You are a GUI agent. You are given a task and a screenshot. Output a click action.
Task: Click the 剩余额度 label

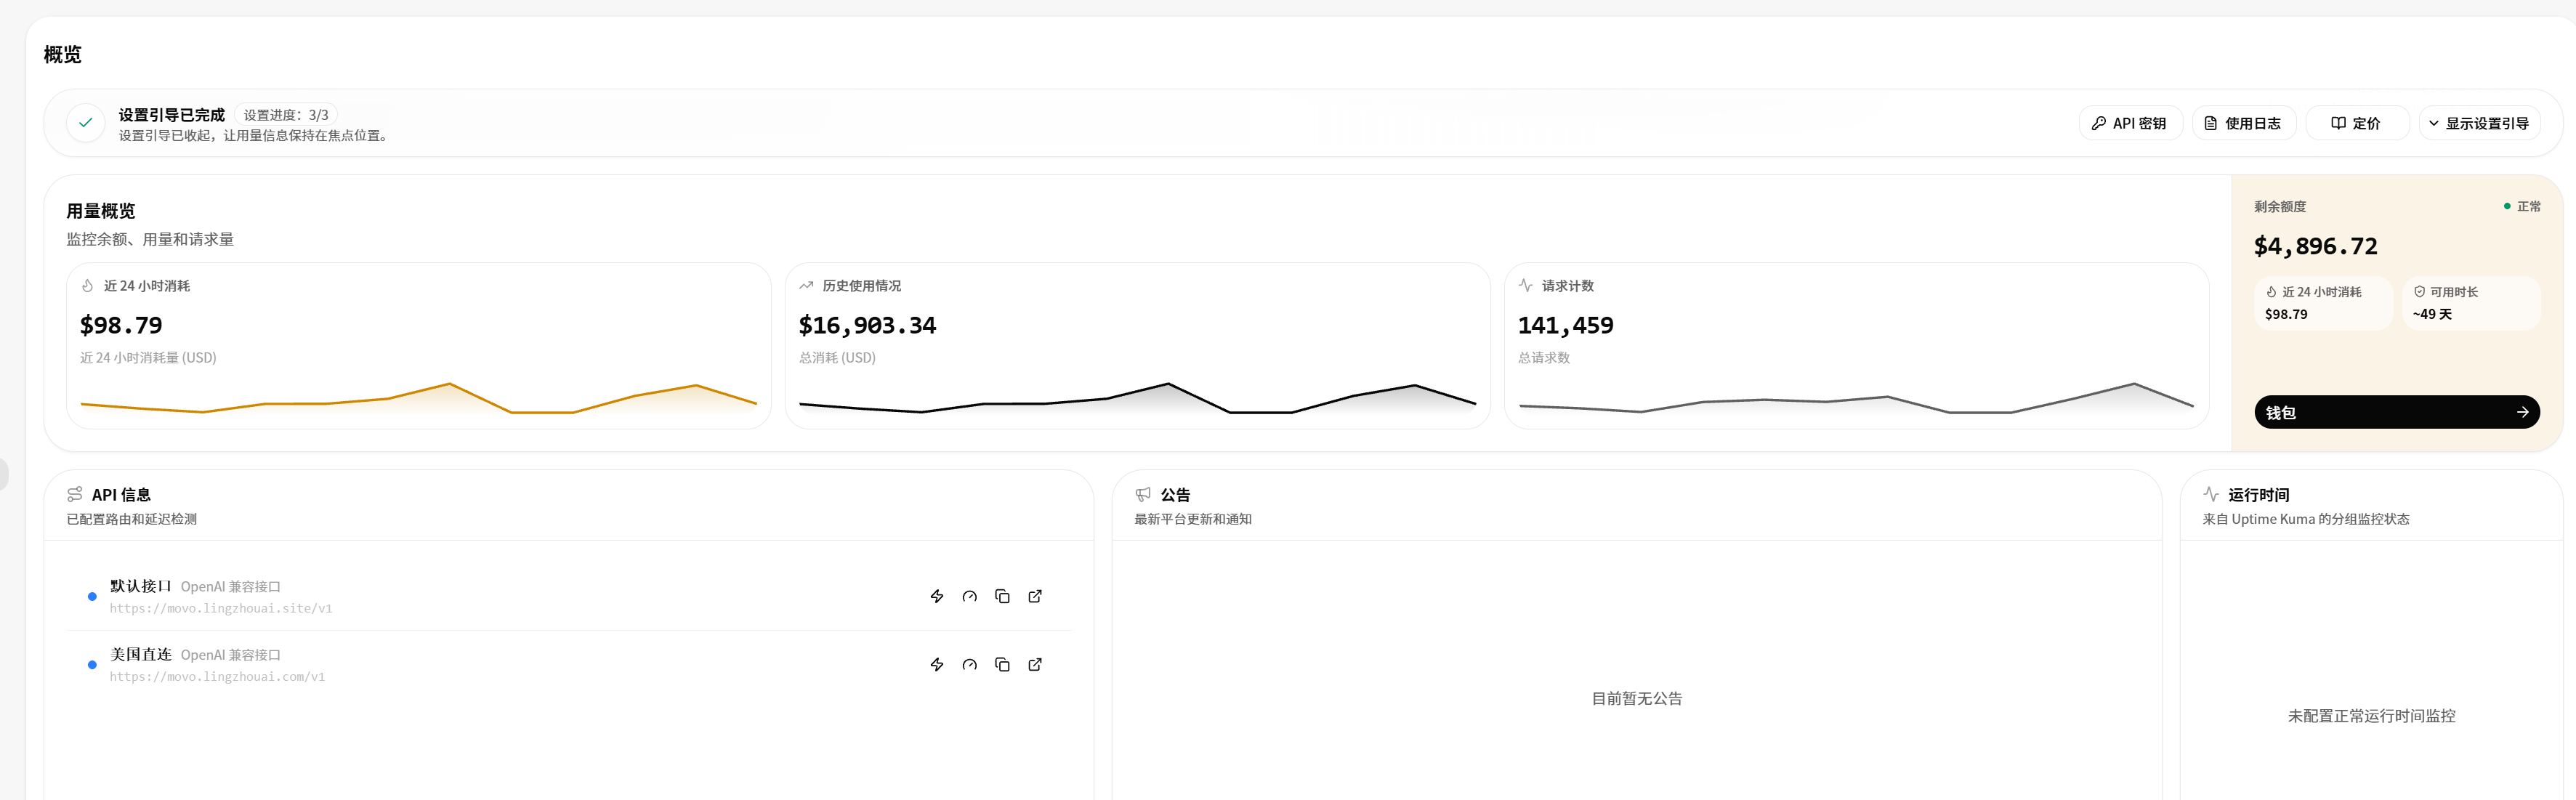[2280, 206]
